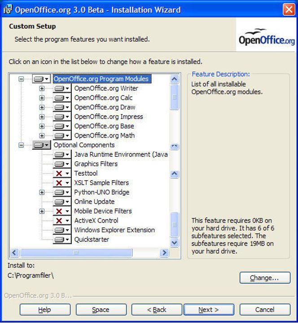298x324 pixels.
Task: Select Windows Explorer Extension label
Action: (x=114, y=230)
